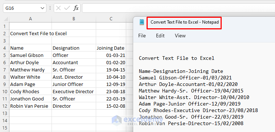
Task: Select column C header in Excel
Action: (x=111, y=19)
